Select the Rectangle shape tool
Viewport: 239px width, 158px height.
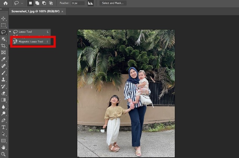coord(3,140)
